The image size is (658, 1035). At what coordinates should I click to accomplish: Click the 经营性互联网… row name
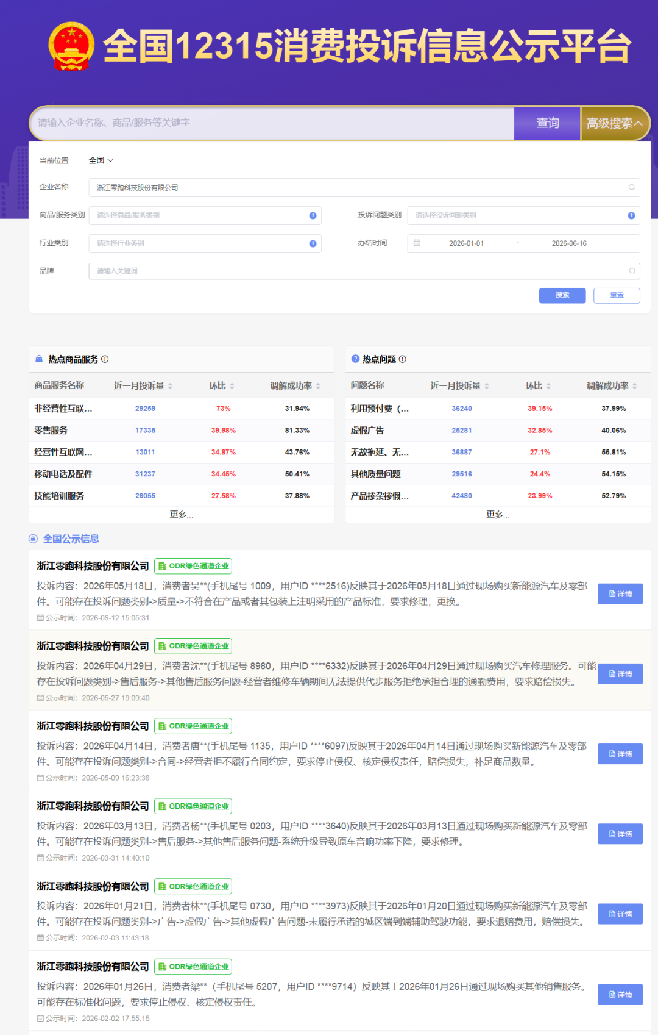coord(63,453)
